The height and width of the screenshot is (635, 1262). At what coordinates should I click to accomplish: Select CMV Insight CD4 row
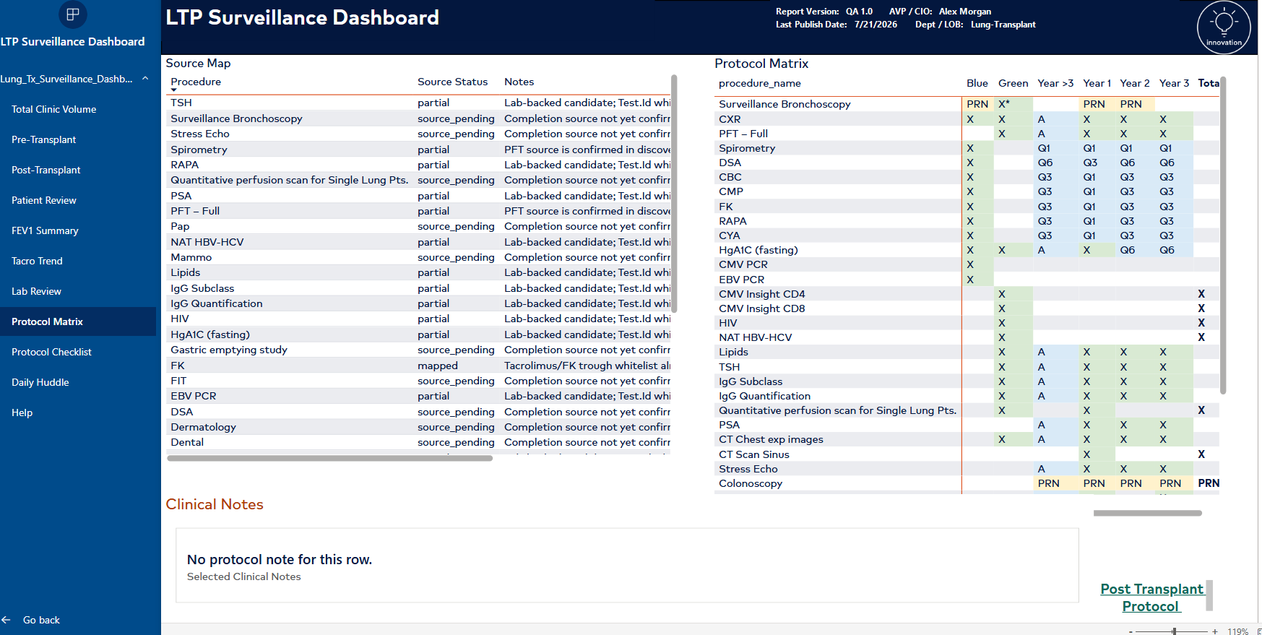point(967,294)
